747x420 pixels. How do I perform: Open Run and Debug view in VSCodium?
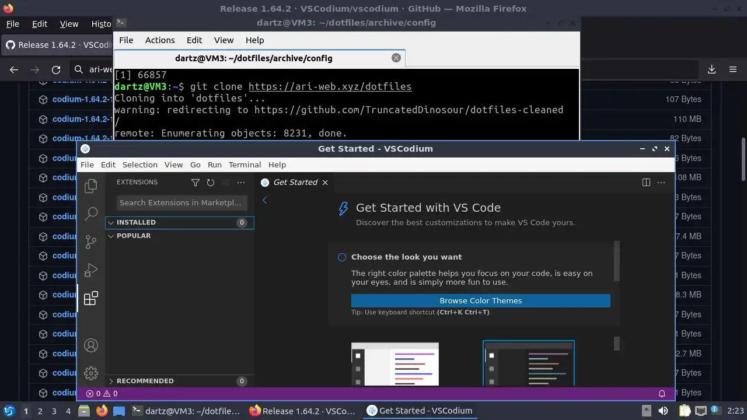point(90,270)
